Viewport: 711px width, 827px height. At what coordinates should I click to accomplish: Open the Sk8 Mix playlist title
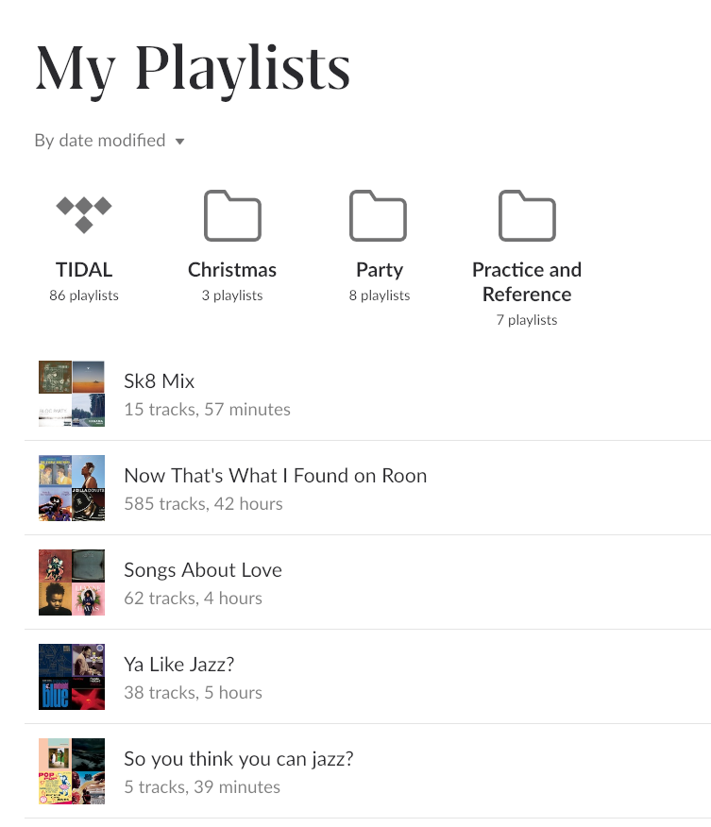(160, 381)
